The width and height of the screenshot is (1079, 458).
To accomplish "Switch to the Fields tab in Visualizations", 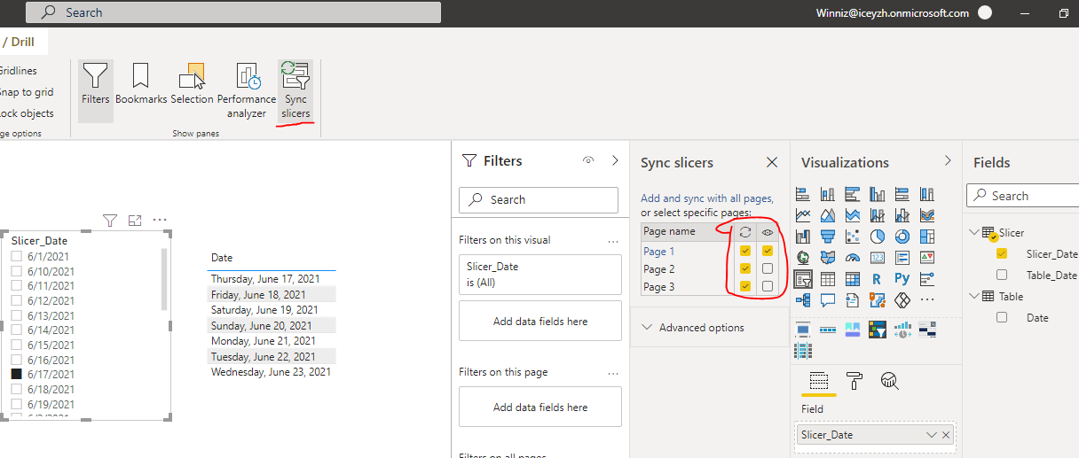I will pyautogui.click(x=819, y=381).
